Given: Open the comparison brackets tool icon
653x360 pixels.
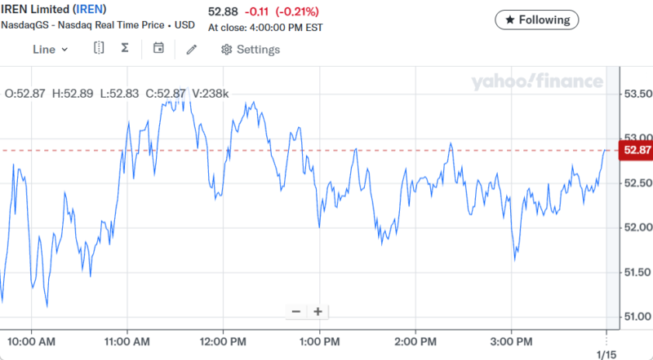Looking at the screenshot, I should (99, 49).
